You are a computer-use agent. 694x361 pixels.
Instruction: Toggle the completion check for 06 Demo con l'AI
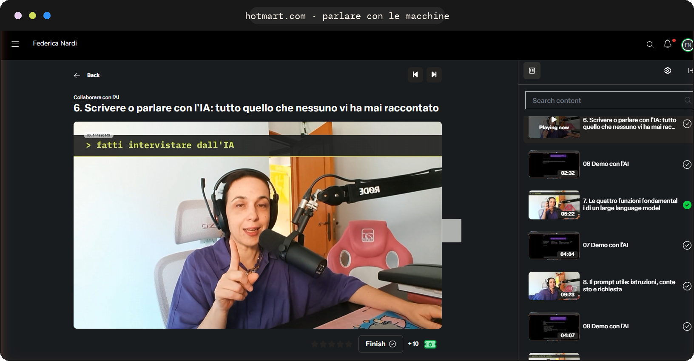[687, 165]
